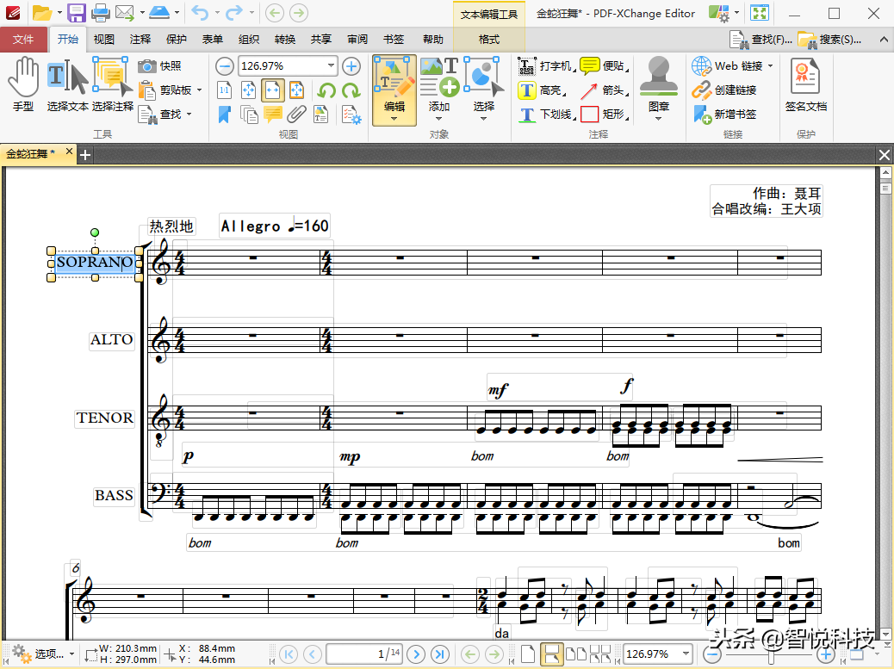Select the Hand tool (手型)

point(23,84)
